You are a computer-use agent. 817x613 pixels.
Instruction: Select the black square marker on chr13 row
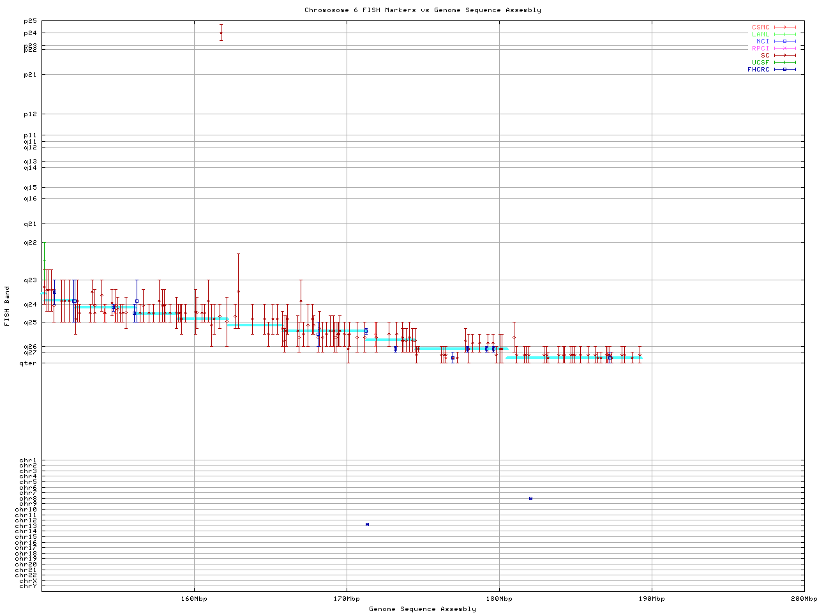click(x=367, y=524)
